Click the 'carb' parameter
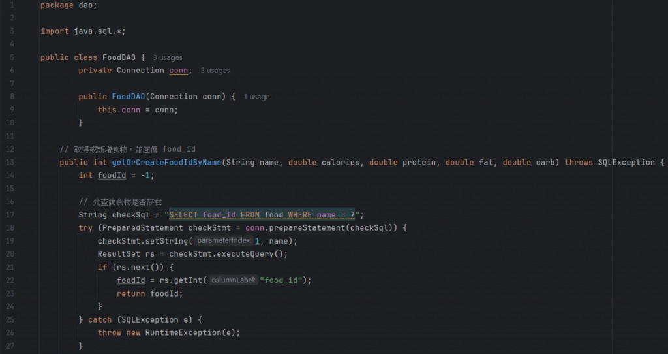Viewport: 668px width, 354px height. [x=545, y=163]
